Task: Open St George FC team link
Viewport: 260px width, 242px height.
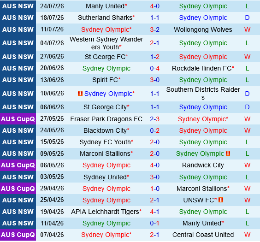Action: tap(105, 57)
